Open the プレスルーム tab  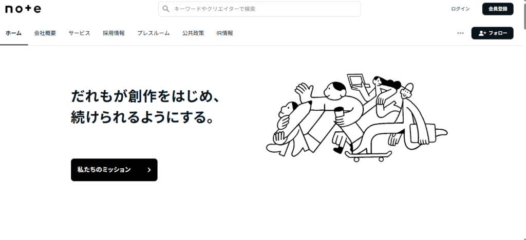153,33
